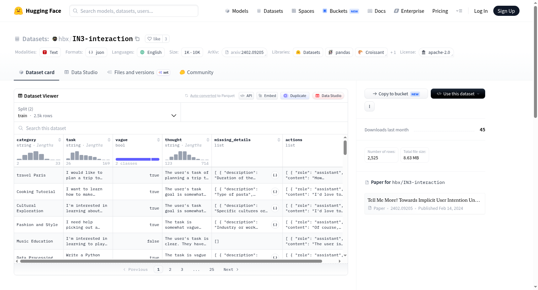Open the Files and versions tab
The width and height of the screenshot is (538, 290).
coord(139,72)
